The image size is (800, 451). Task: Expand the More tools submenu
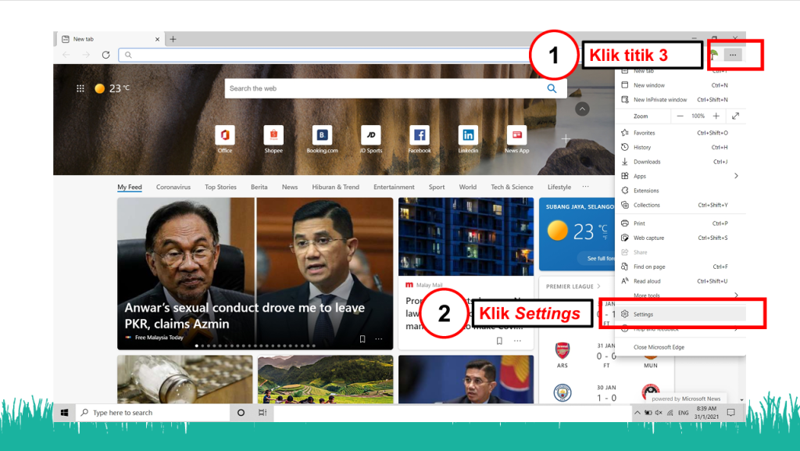(735, 295)
